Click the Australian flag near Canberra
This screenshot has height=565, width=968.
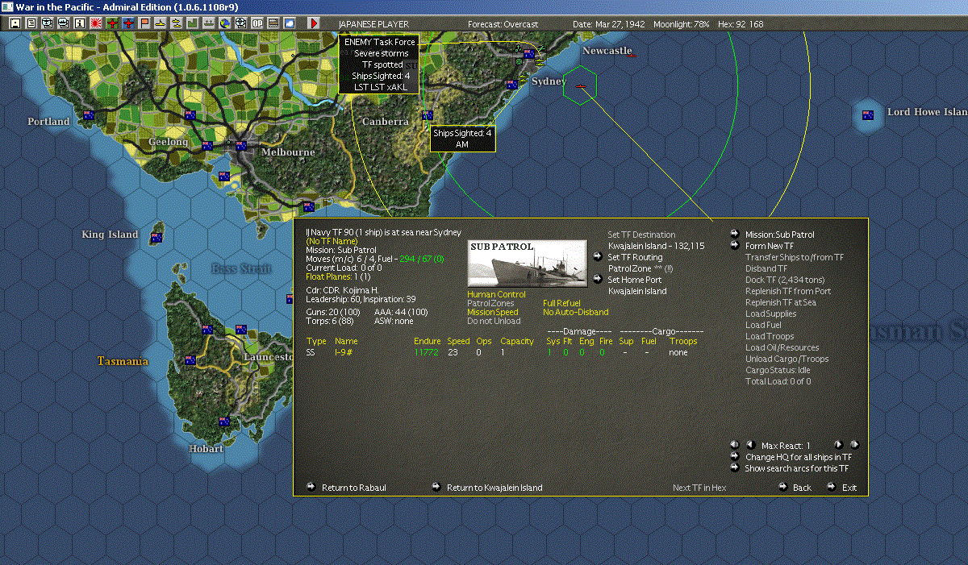point(427,115)
